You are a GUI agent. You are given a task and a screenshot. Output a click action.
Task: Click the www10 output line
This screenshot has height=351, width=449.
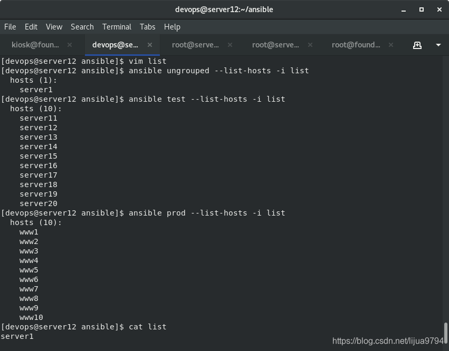point(31,317)
